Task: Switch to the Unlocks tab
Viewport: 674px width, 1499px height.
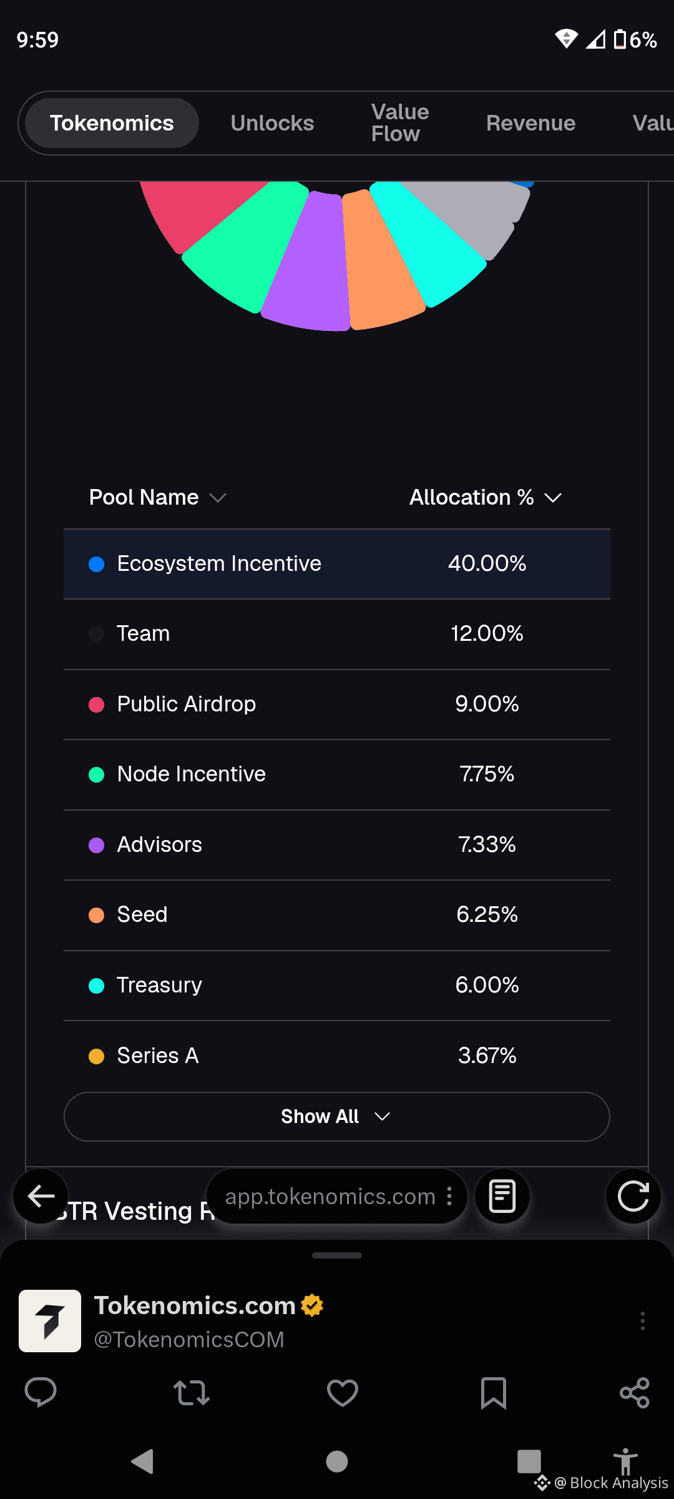Action: pos(272,123)
